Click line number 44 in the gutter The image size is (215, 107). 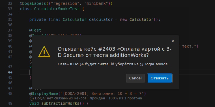tap(10, 72)
